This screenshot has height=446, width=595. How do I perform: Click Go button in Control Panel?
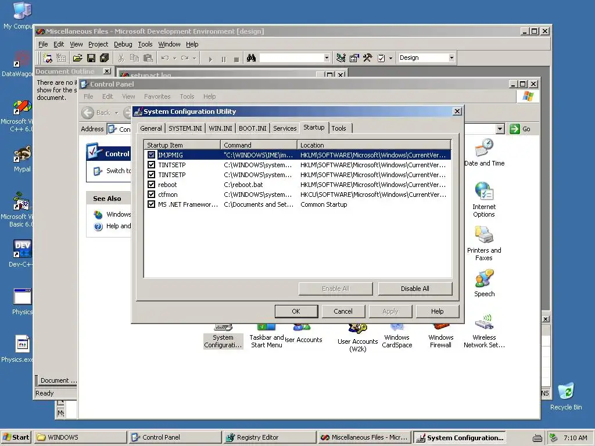pos(520,129)
